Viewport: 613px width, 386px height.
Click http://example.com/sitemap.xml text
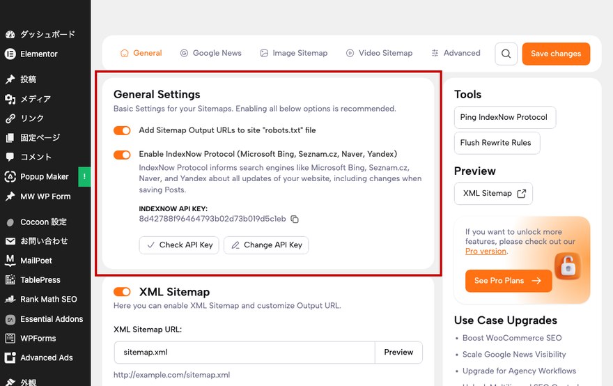pos(171,375)
